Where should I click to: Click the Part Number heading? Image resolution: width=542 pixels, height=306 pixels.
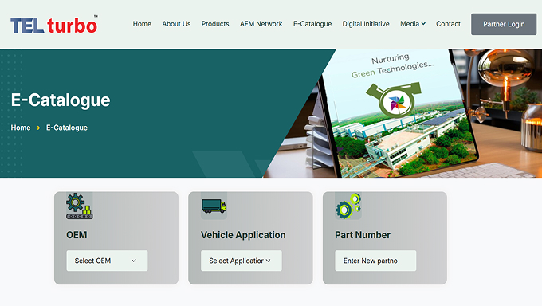pyautogui.click(x=363, y=235)
